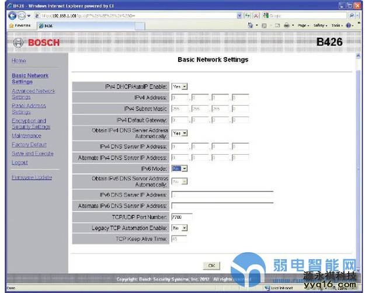Click the Print icon in command bar
365x293 pixels.
pos(287,26)
